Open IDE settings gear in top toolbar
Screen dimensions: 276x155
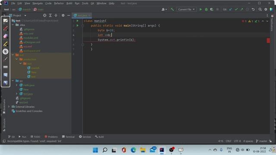coord(266,9)
